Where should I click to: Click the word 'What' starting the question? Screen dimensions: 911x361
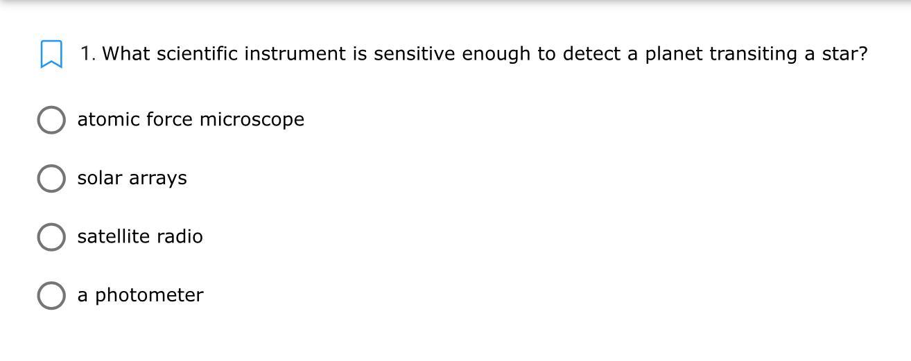click(125, 54)
